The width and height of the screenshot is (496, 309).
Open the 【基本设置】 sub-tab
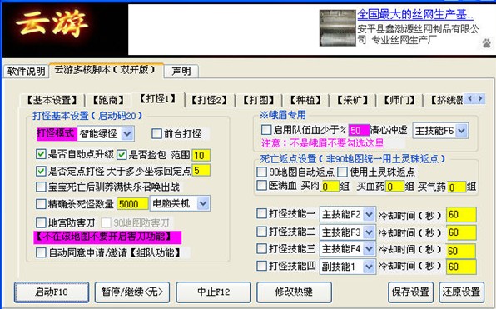point(52,100)
